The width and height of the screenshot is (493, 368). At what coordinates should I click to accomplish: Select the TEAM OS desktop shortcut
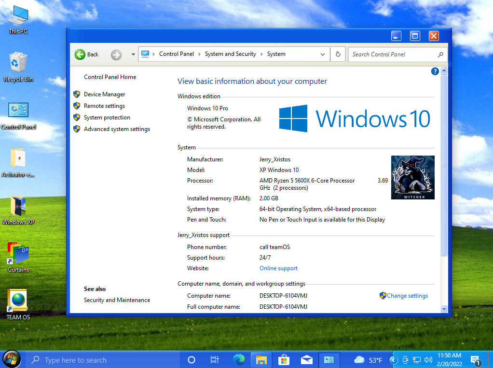18,305
